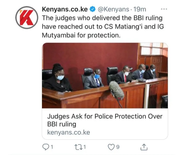Click the kenyans.co.ke domain in card

69,132
